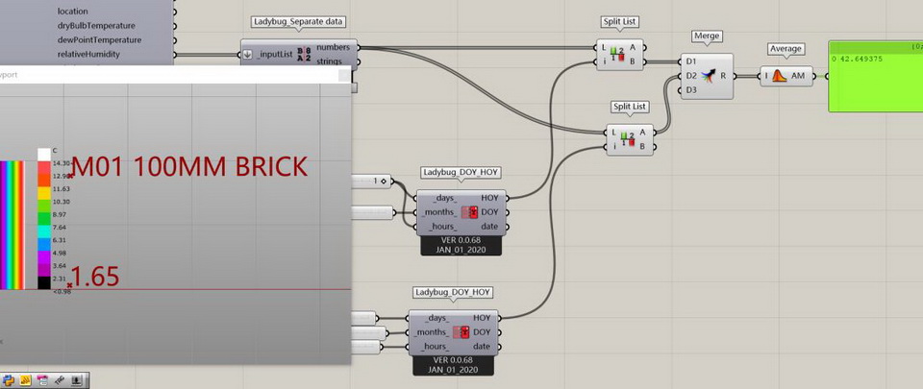Image resolution: width=923 pixels, height=389 pixels.
Task: Click the upper Ladybug_DOY_HOY calendar icon
Action: (469, 211)
